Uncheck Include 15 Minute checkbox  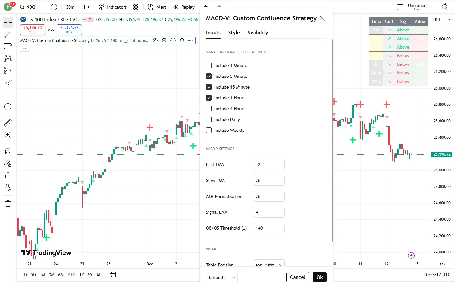(x=209, y=87)
